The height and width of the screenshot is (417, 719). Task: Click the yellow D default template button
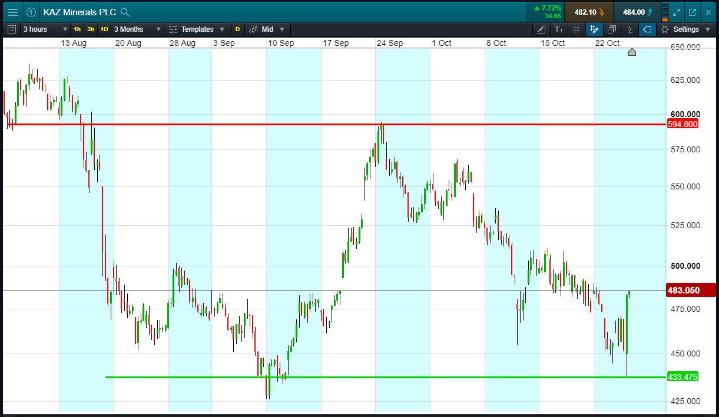238,29
